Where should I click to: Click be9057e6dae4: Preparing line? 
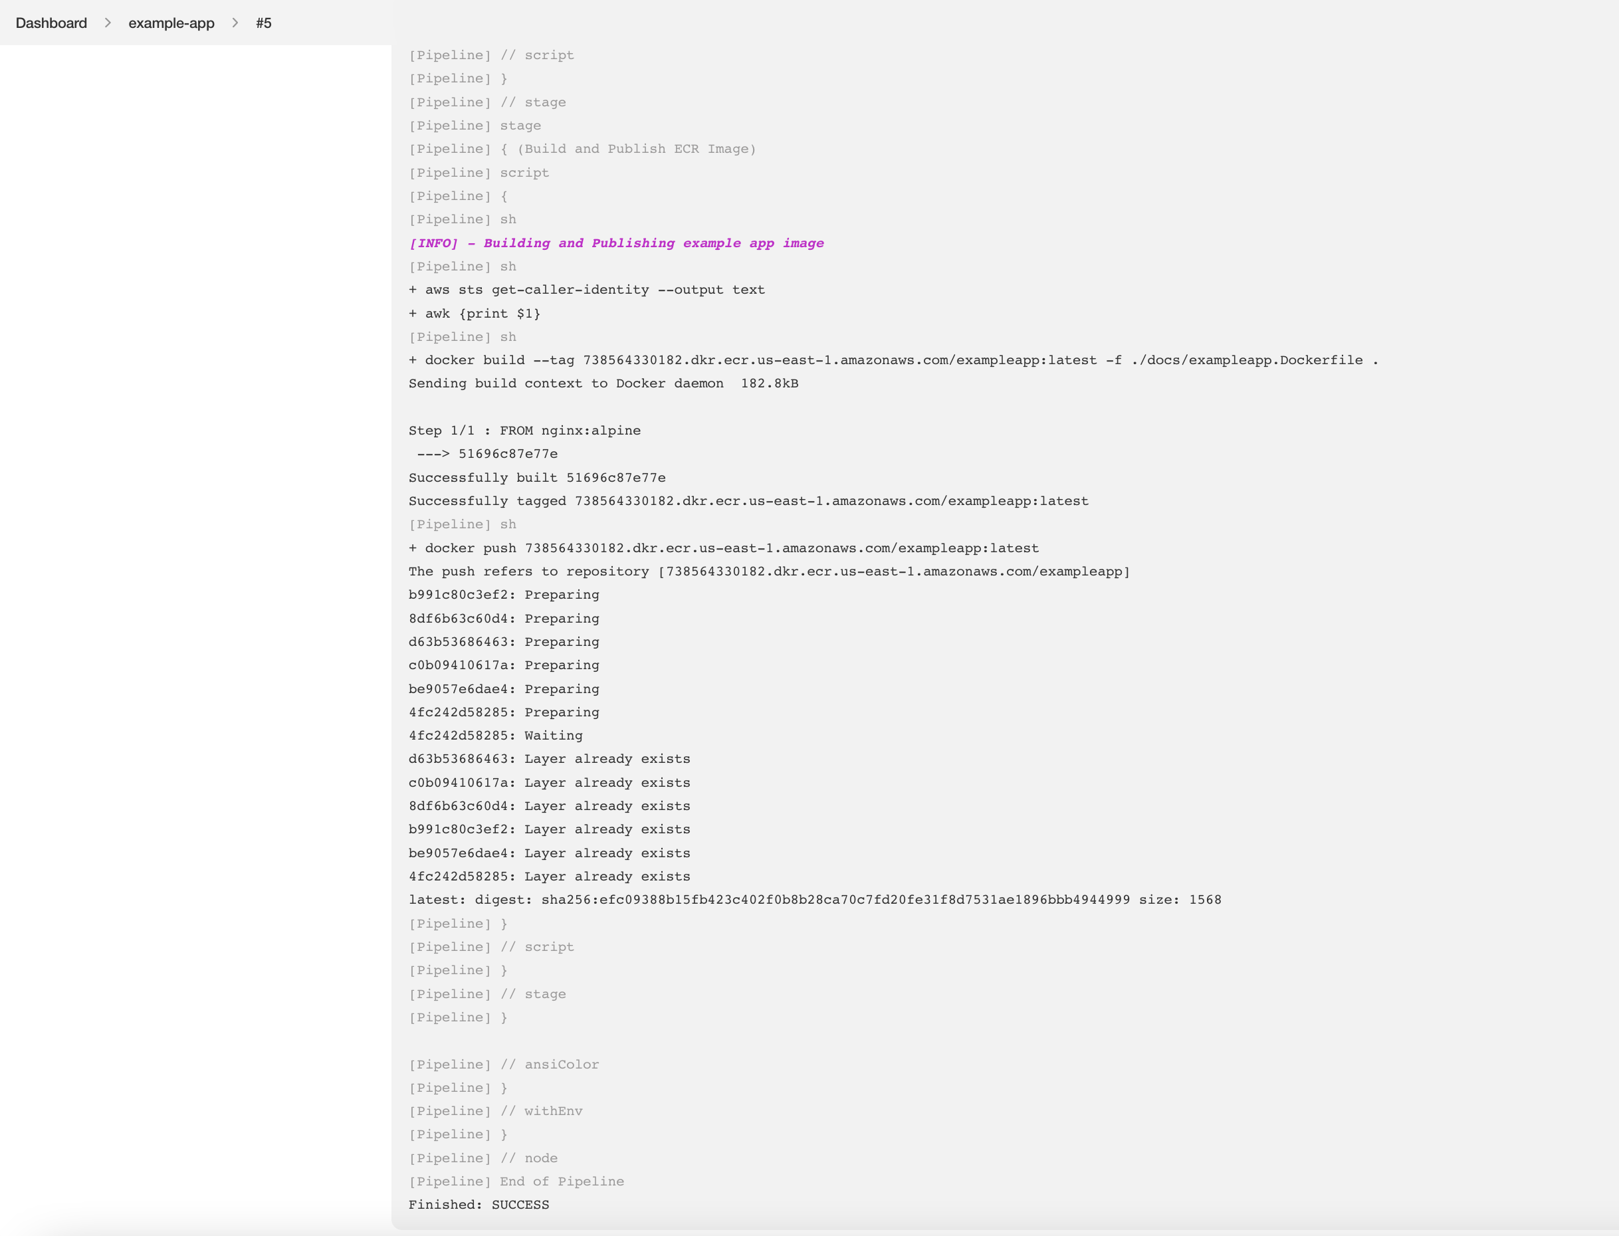[504, 688]
